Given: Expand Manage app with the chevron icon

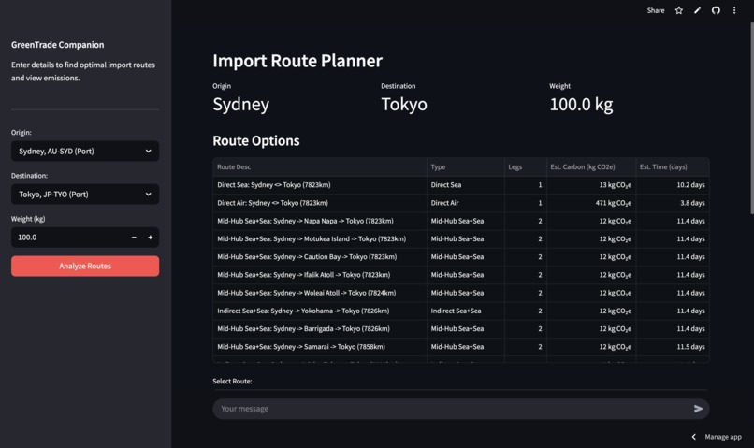Looking at the screenshot, I should tap(693, 437).
